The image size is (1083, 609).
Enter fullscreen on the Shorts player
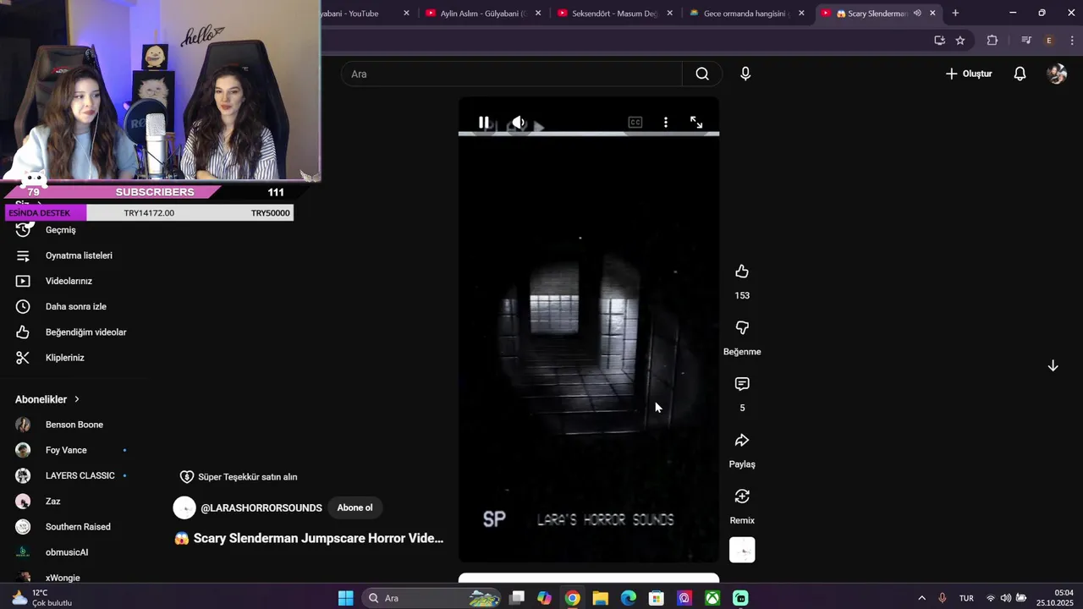click(696, 123)
